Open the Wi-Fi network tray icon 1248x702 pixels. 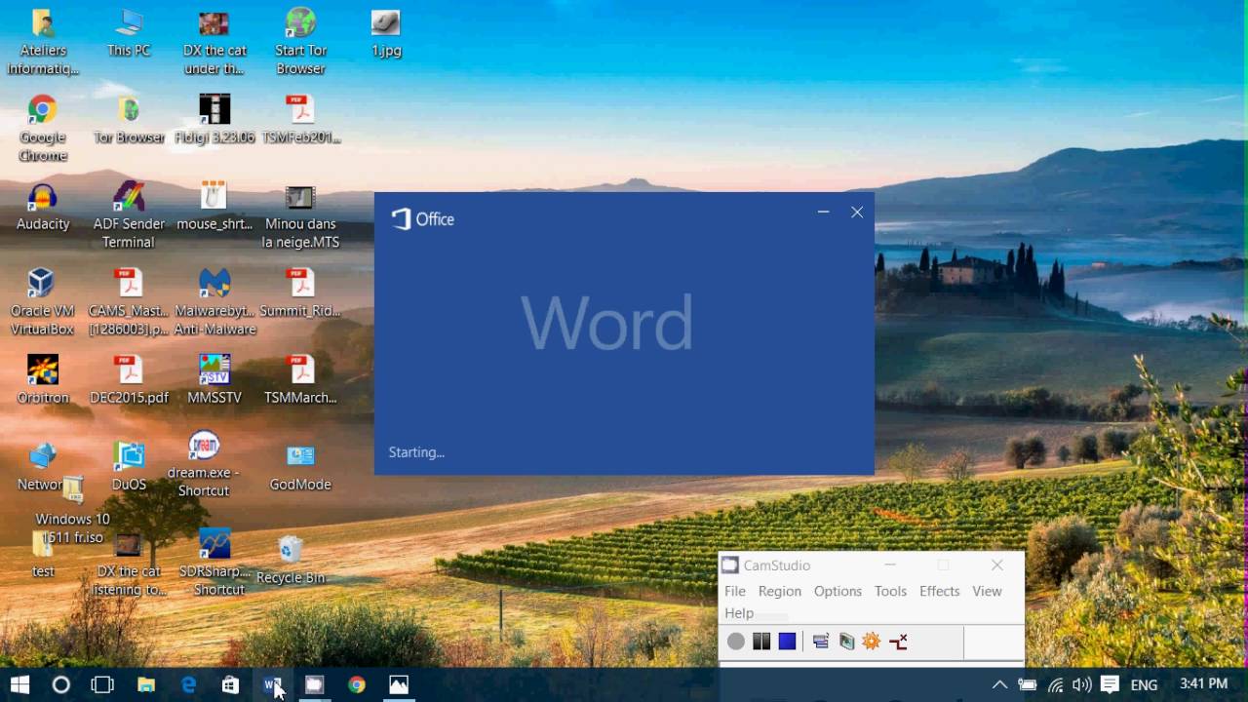1055,685
